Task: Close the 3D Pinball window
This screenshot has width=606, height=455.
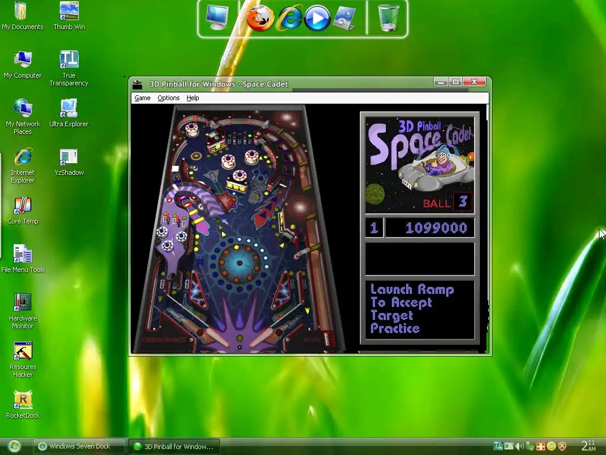Action: coord(474,82)
